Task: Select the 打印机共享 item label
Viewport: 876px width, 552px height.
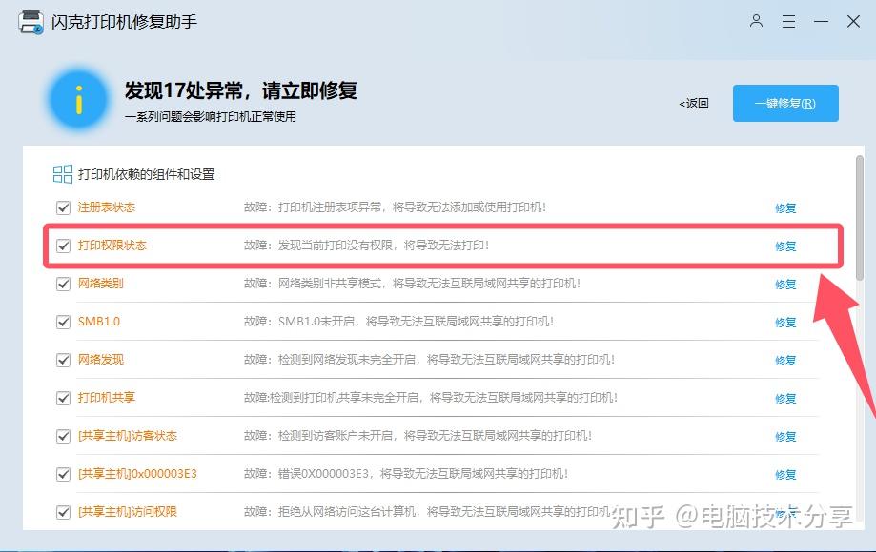Action: point(106,398)
